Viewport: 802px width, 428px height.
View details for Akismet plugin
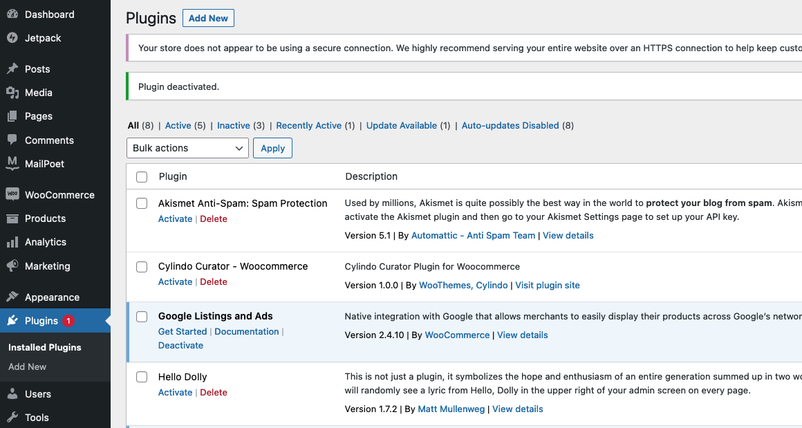[568, 235]
